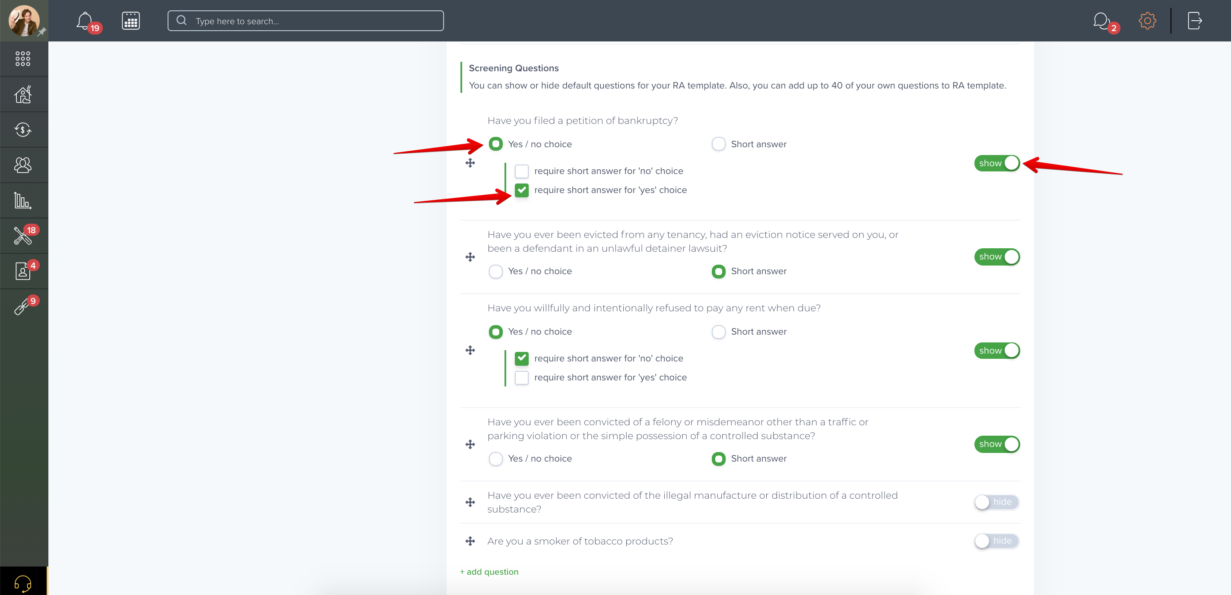Select Short answer for refused rent question

click(718, 332)
